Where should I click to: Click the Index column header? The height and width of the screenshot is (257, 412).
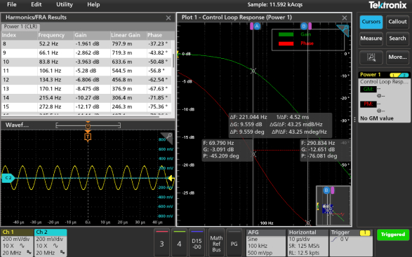(x=19, y=35)
